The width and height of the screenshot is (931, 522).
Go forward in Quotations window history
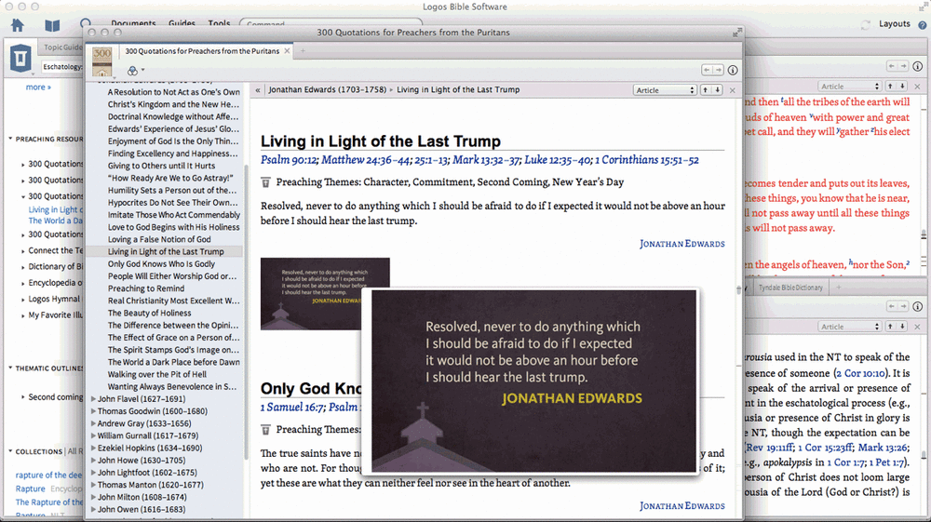tap(718, 70)
